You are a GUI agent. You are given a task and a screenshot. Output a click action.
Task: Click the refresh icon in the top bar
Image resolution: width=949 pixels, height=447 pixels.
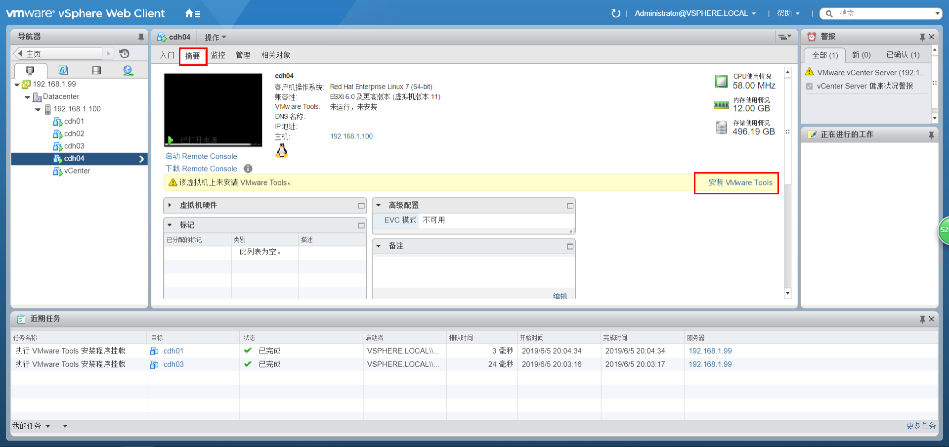(615, 13)
